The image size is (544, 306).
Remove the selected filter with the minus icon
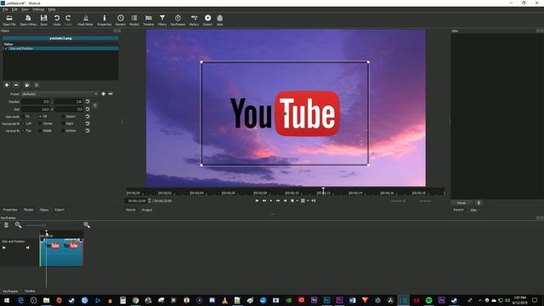pyautogui.click(x=16, y=85)
